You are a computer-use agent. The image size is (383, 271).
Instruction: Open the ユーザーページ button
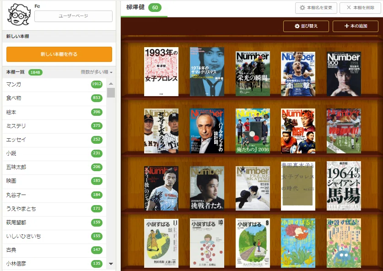tap(73, 16)
